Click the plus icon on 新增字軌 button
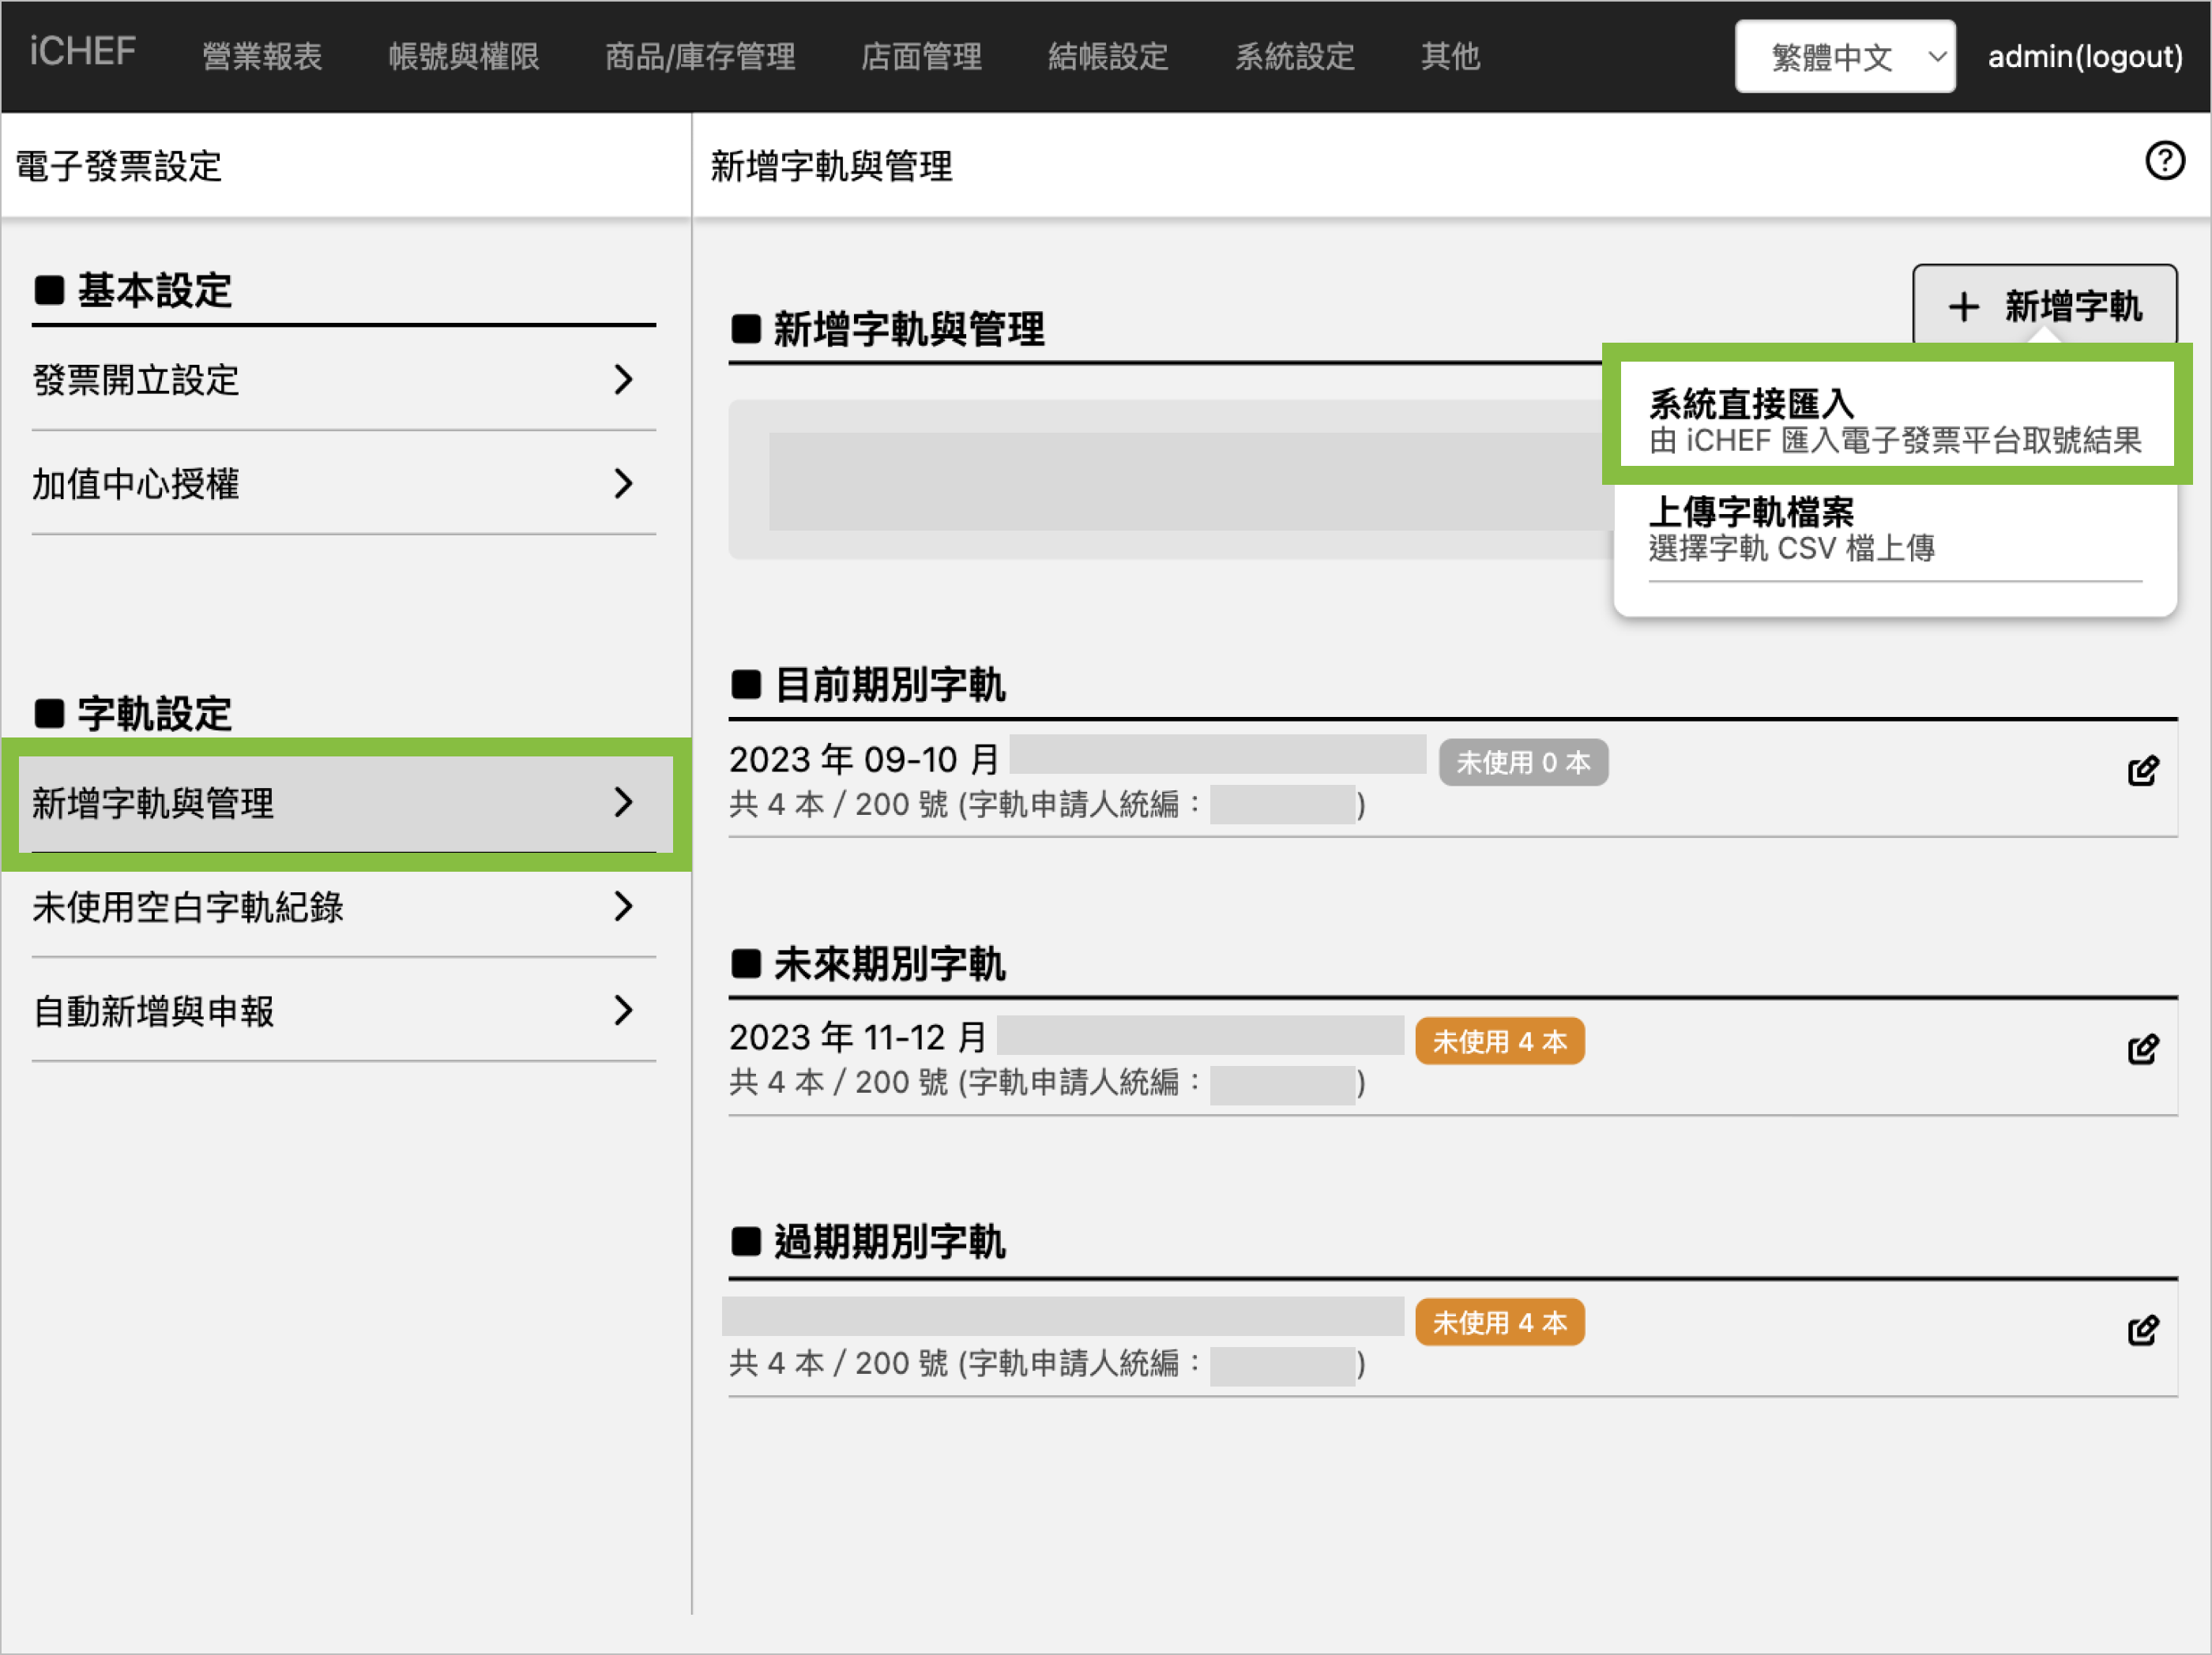 1963,307
